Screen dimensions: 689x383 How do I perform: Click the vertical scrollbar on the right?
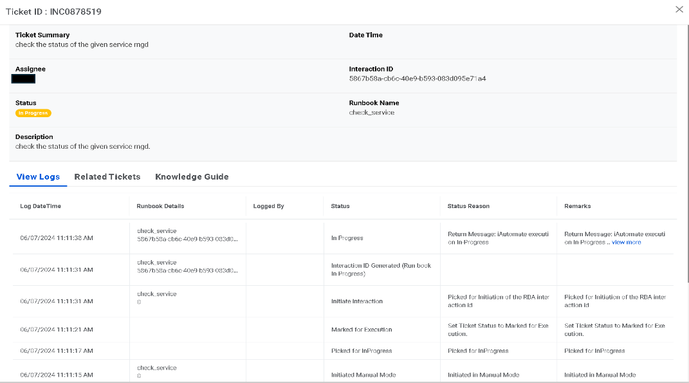click(x=686, y=154)
